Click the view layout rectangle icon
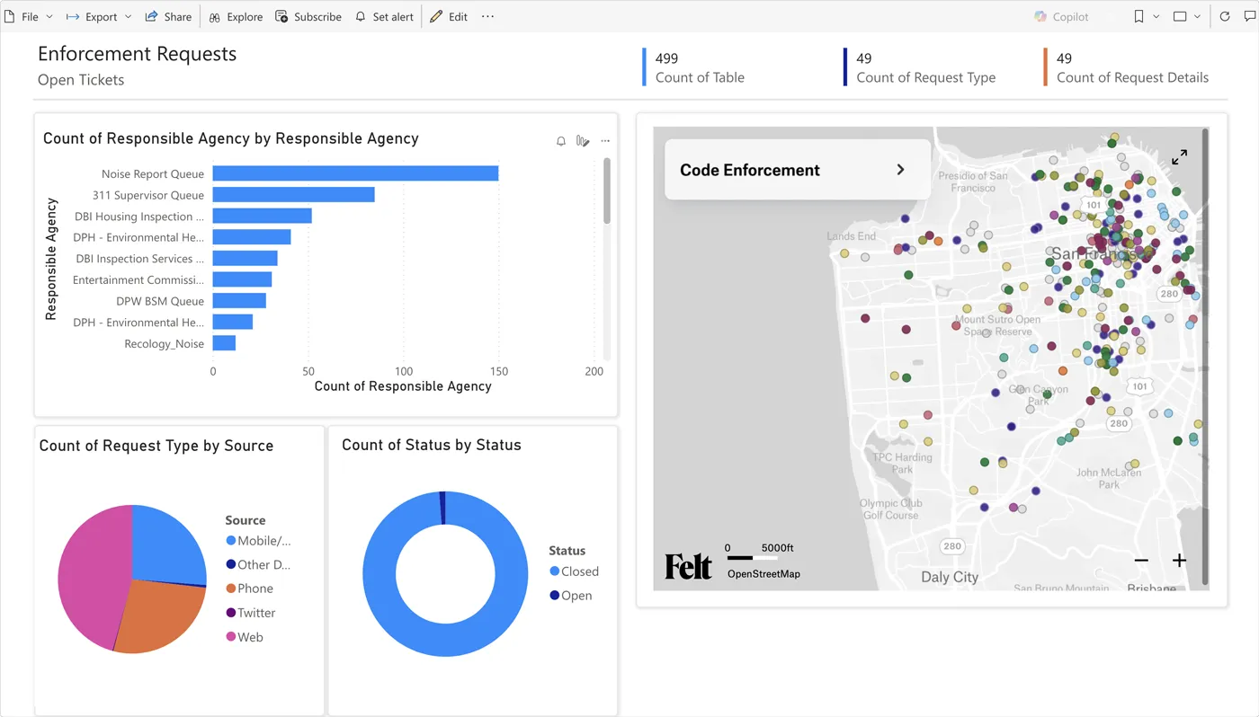1259x717 pixels. pos(1180,17)
